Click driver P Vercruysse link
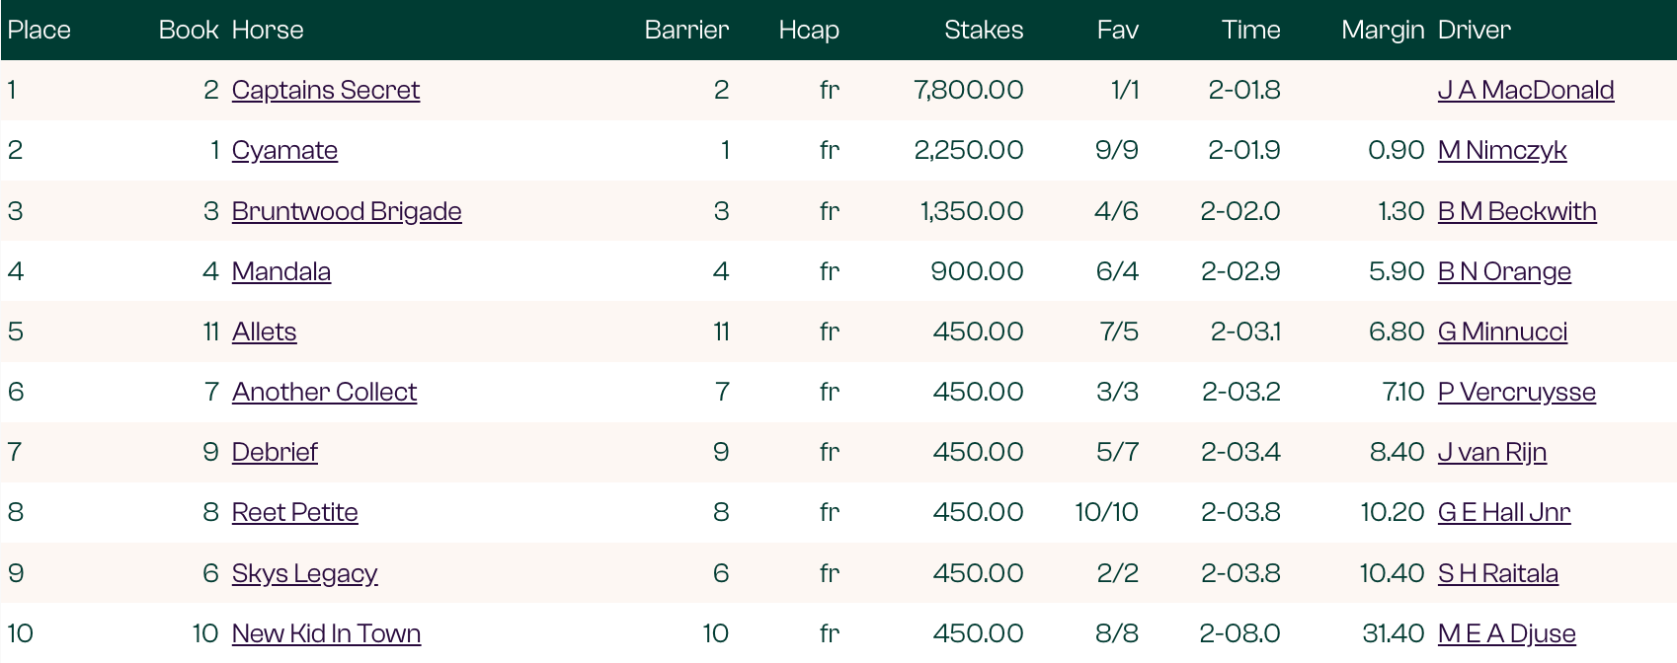 tap(1516, 392)
